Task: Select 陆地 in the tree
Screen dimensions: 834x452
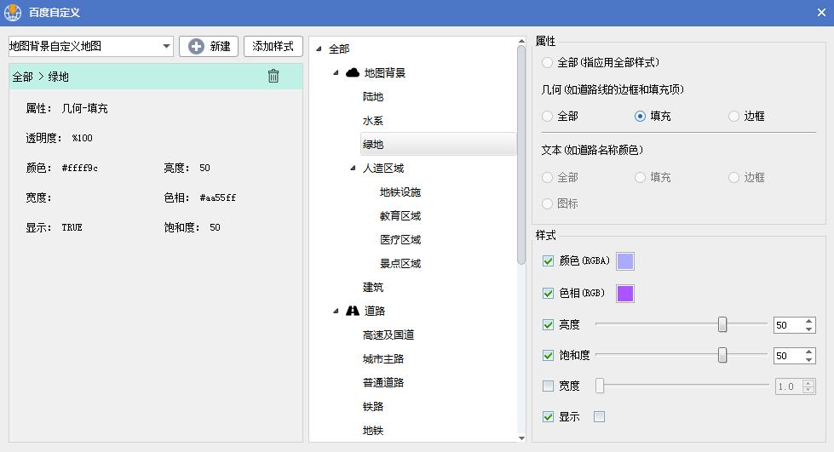Action: (x=373, y=97)
